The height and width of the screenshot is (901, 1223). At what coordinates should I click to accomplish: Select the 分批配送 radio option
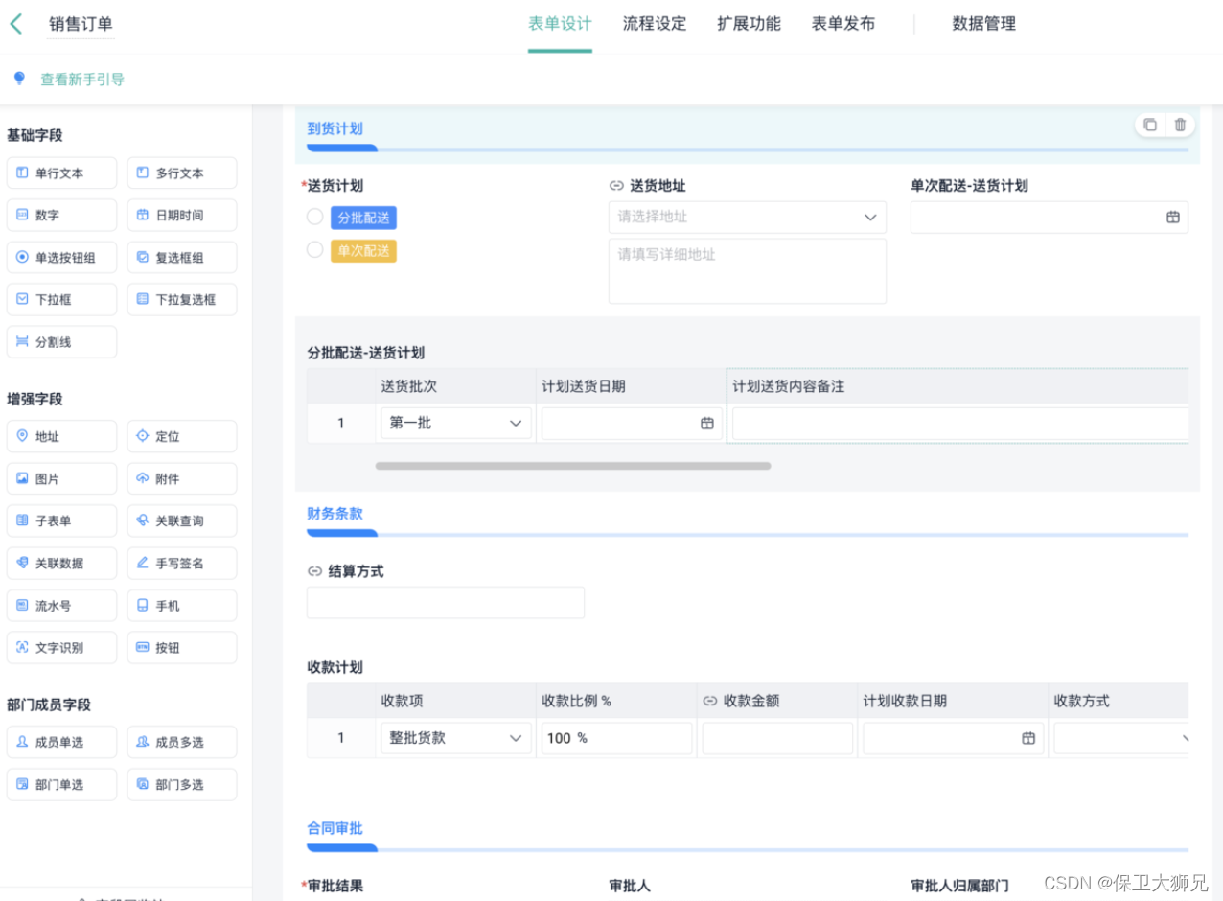click(314, 217)
